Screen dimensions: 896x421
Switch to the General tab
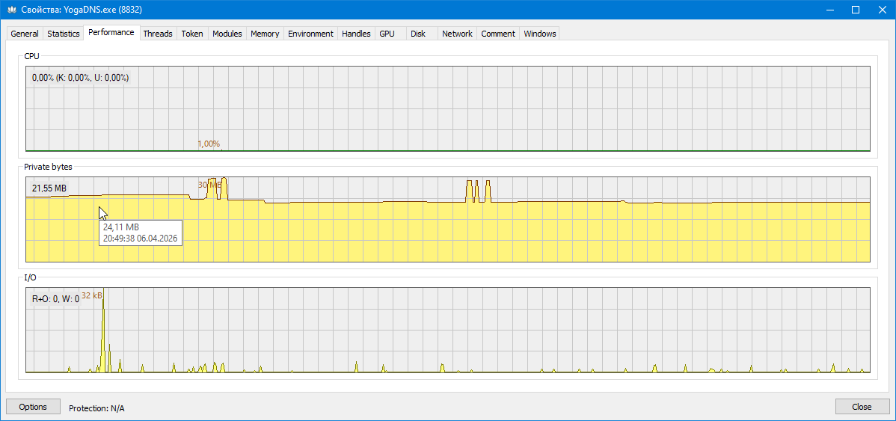pyautogui.click(x=25, y=34)
